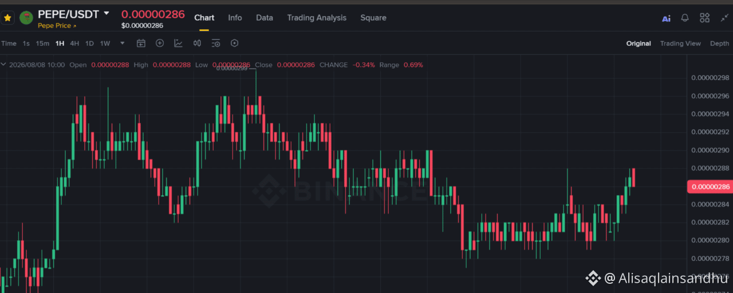Click the large red 0.00000286 header price
This screenshot has width=733, height=293.
tap(153, 14)
